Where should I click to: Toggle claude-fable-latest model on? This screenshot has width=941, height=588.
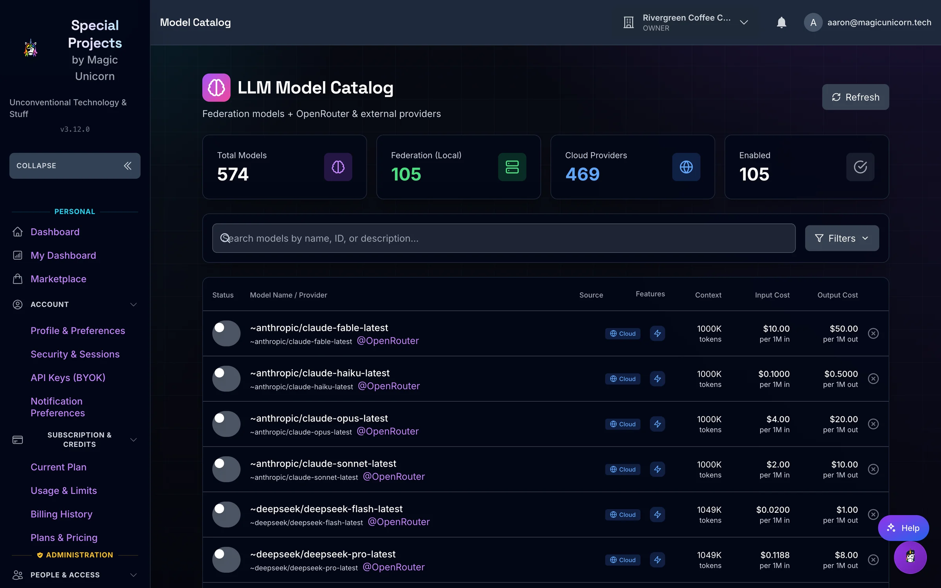coord(226,334)
